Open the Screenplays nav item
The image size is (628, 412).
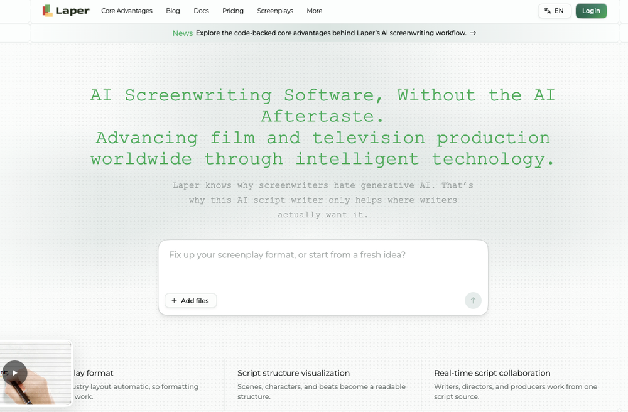coord(275,11)
